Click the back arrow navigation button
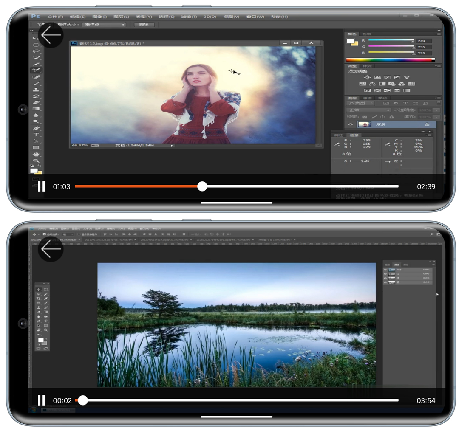 point(51,35)
